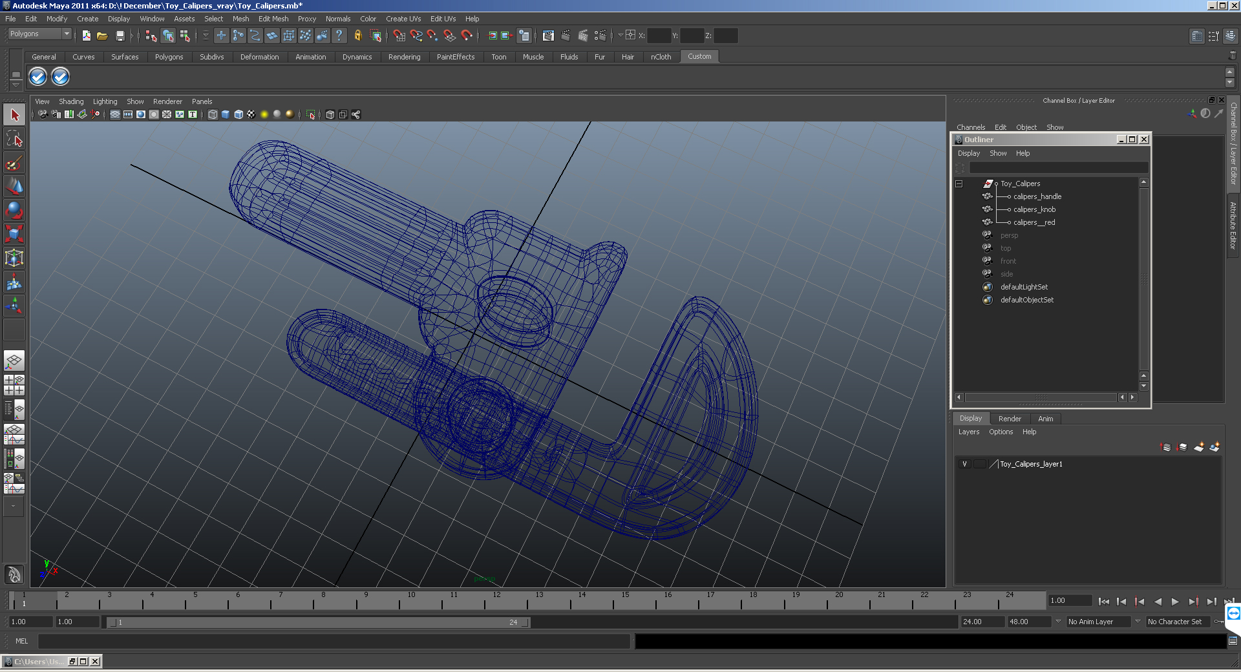Toggle lock current selection padlock
The image size is (1241, 672).
[x=357, y=36]
